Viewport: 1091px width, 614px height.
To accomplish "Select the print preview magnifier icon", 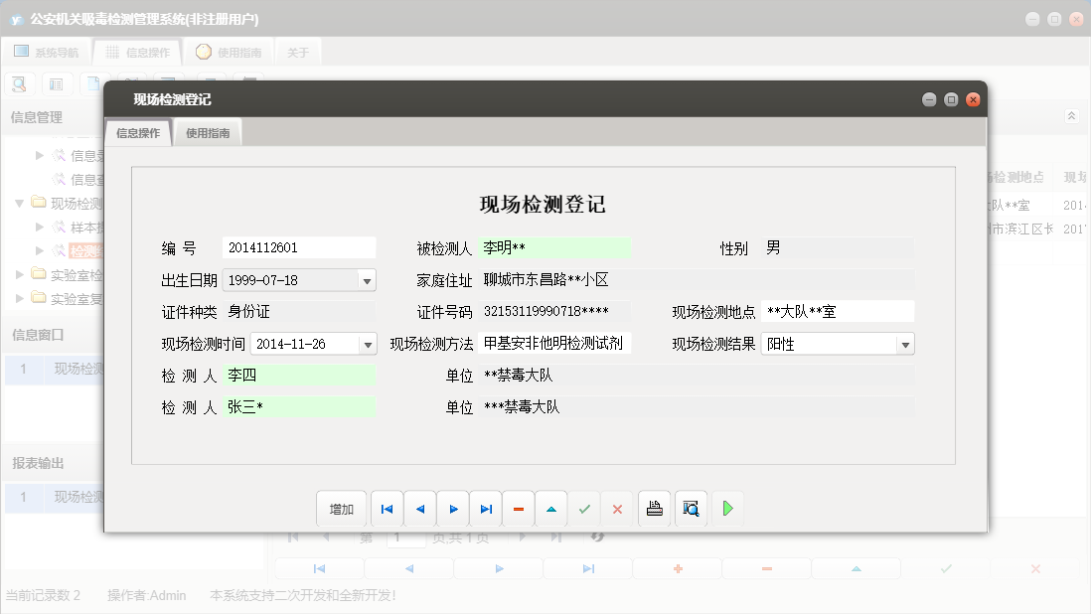I will pos(691,508).
